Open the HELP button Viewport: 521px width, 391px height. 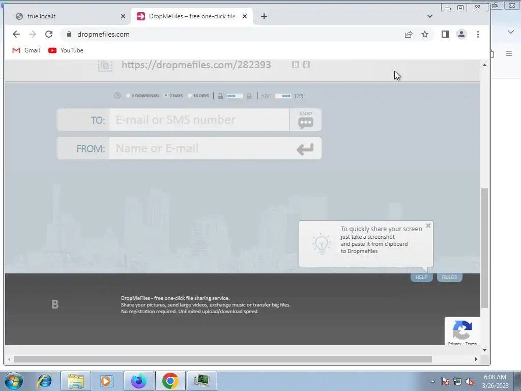click(421, 277)
